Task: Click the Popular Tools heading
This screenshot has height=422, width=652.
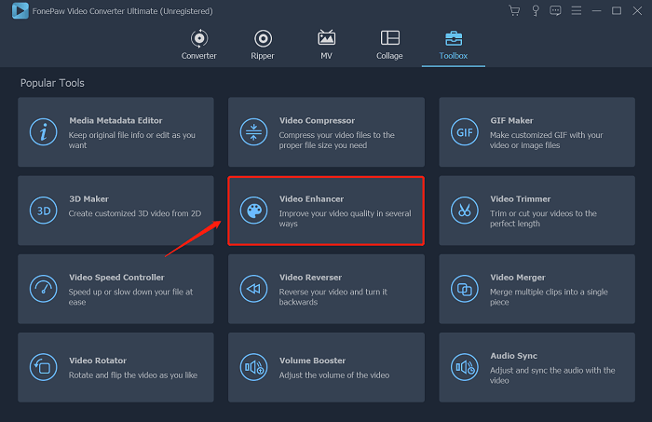Action: (52, 83)
